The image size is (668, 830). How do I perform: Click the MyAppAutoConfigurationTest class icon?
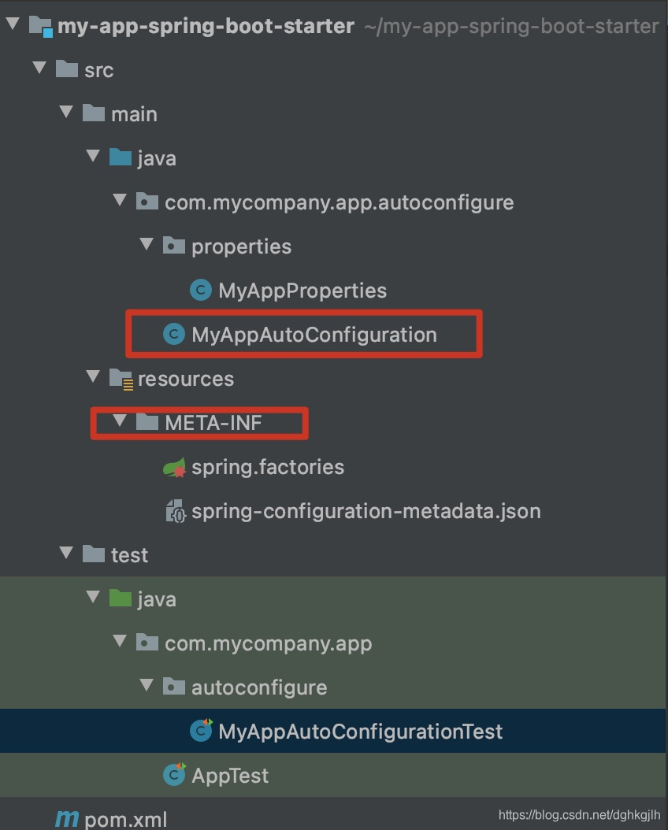pyautogui.click(x=201, y=731)
